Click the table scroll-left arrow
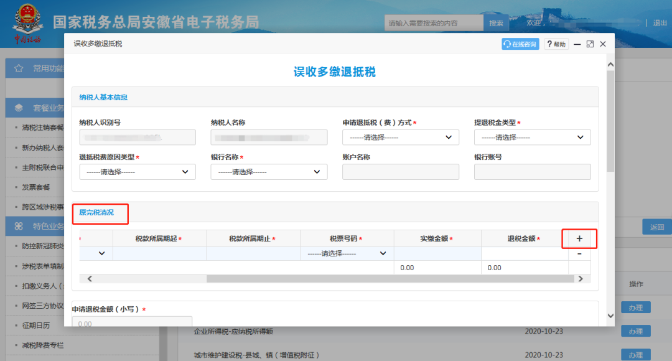 click(90, 279)
